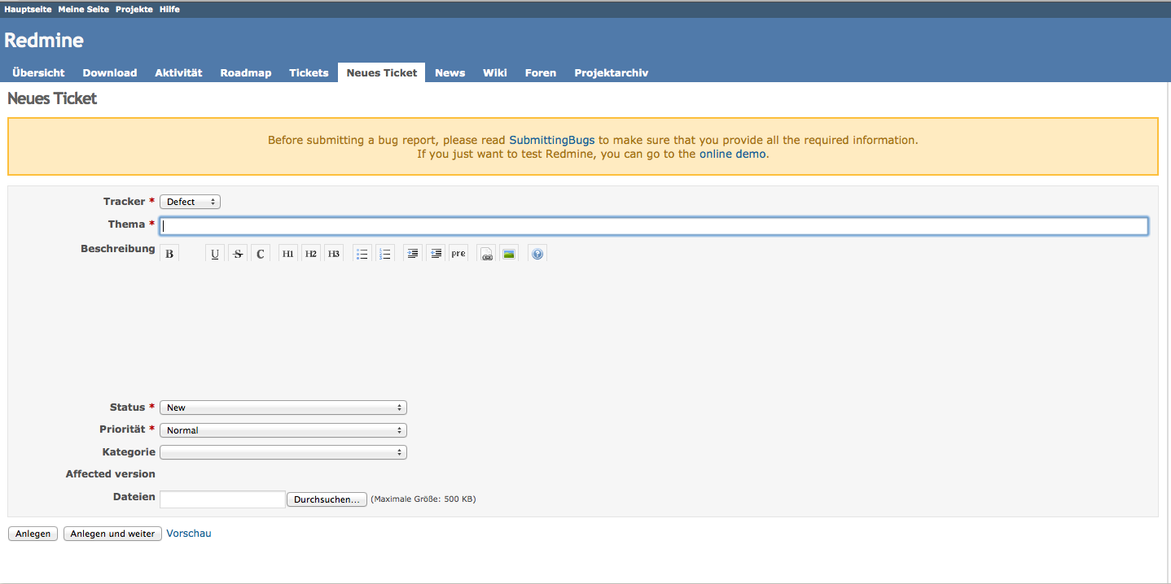Click into the Thema text field

pyautogui.click(x=653, y=226)
